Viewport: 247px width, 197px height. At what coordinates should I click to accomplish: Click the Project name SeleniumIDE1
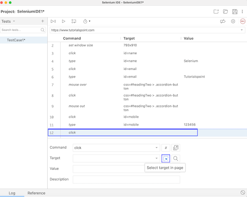click(x=31, y=12)
